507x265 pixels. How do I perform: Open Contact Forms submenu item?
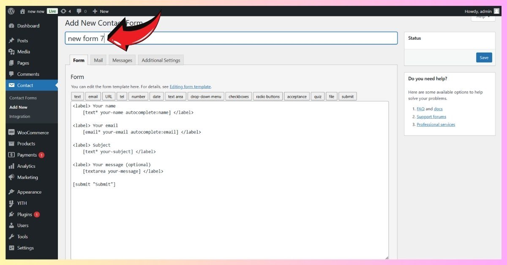pyautogui.click(x=23, y=97)
